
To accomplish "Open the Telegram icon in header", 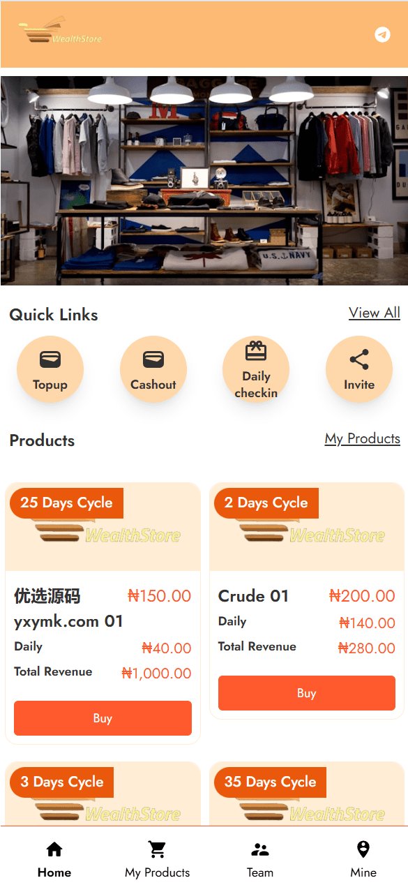I will pyautogui.click(x=382, y=34).
